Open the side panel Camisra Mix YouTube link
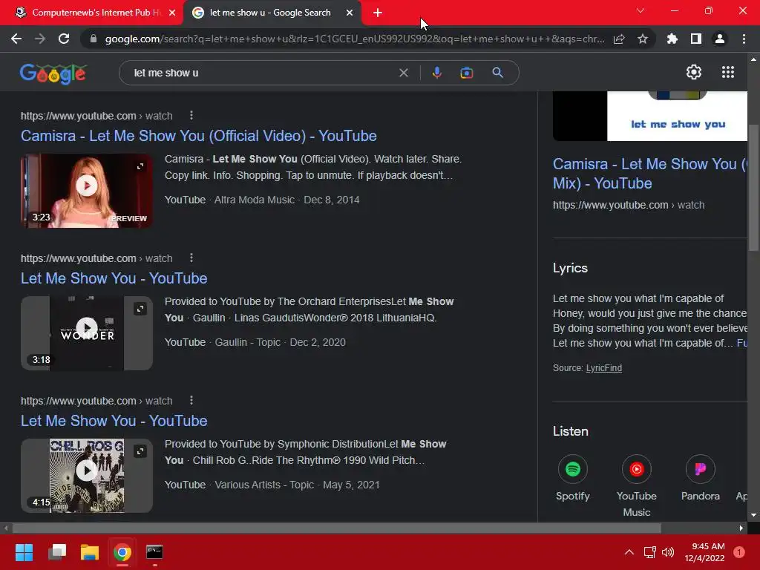The height and width of the screenshot is (570, 760). click(x=650, y=174)
